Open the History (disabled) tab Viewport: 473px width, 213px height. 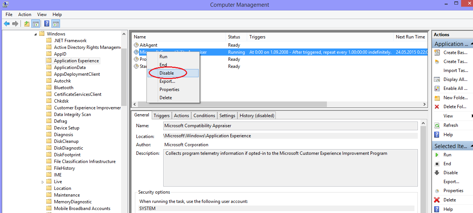tap(256, 116)
